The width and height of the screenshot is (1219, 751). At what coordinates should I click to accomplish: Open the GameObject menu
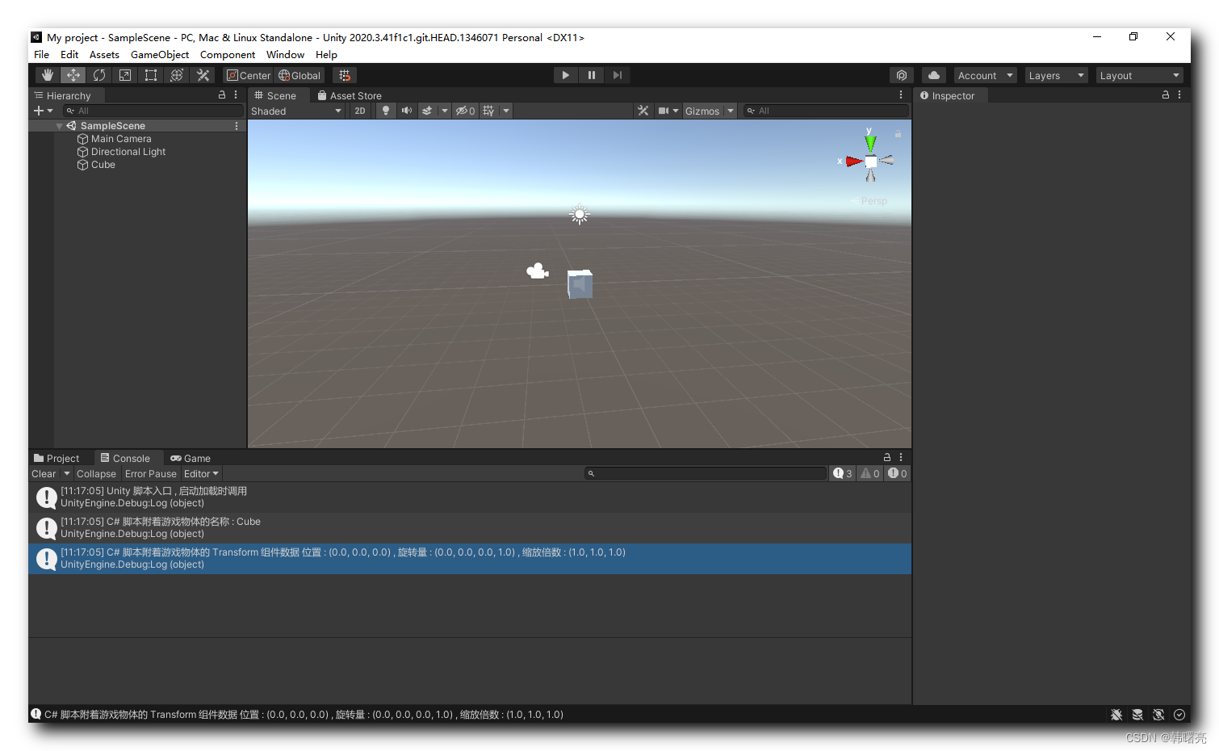tap(159, 54)
